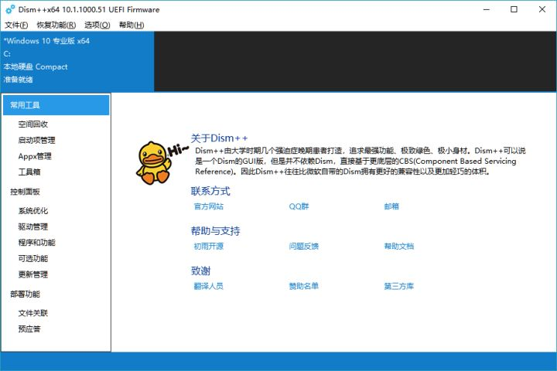
Task: Close the Dism++ window
Action: [542, 9]
